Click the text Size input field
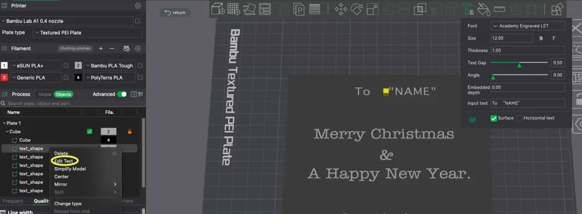This screenshot has width=582, height=214. click(512, 38)
